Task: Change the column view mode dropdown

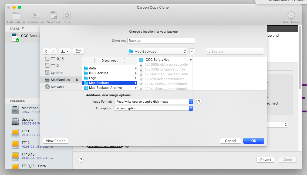Action: (65, 51)
